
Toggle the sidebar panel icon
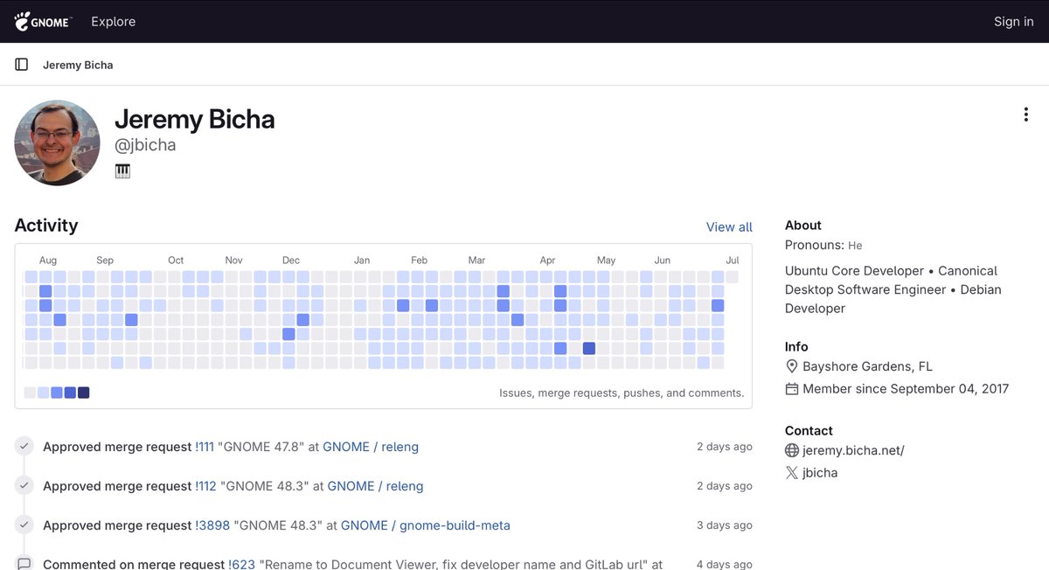click(x=22, y=65)
